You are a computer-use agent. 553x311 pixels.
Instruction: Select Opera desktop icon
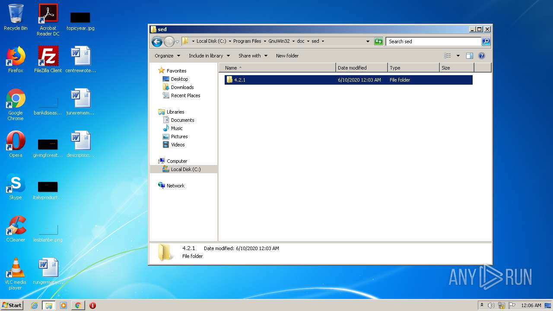16,144
